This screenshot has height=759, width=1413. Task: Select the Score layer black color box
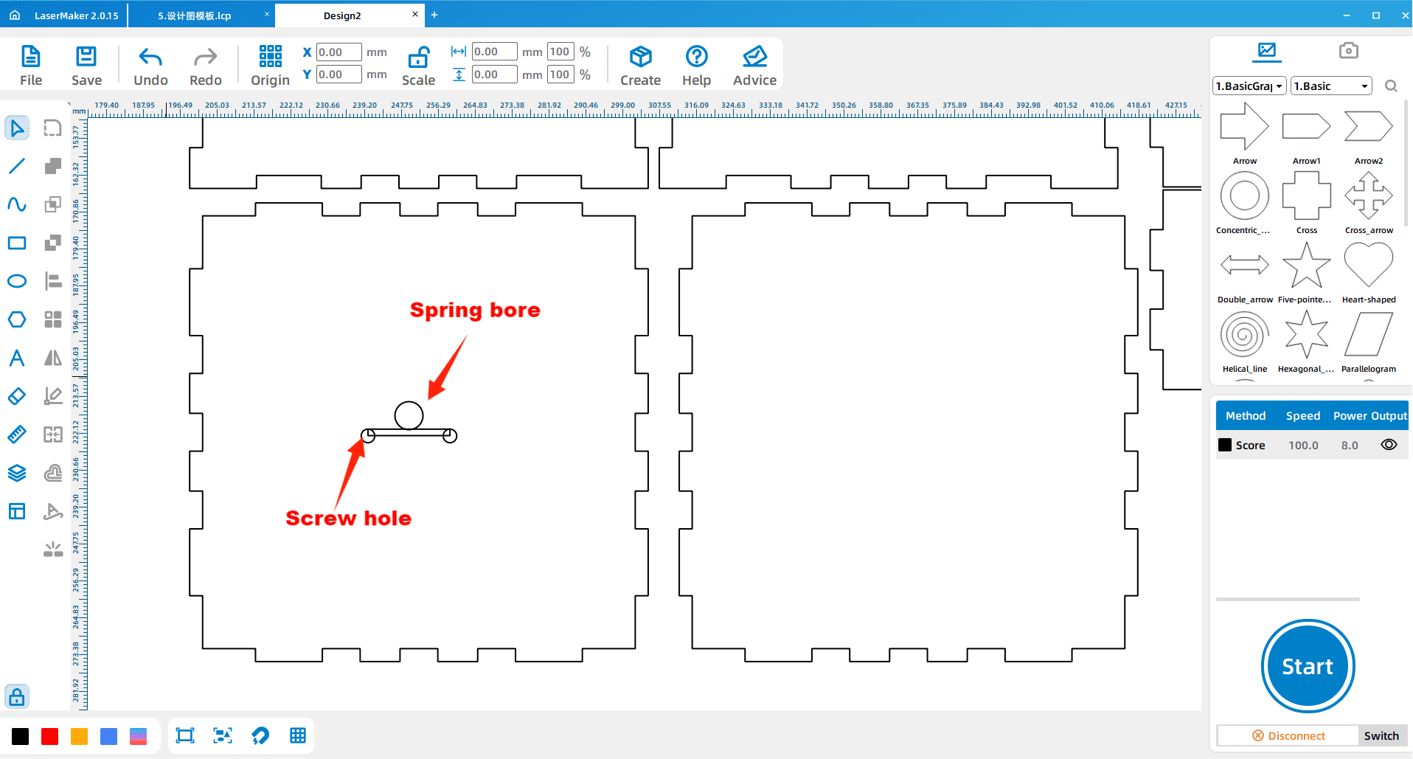pos(1225,445)
